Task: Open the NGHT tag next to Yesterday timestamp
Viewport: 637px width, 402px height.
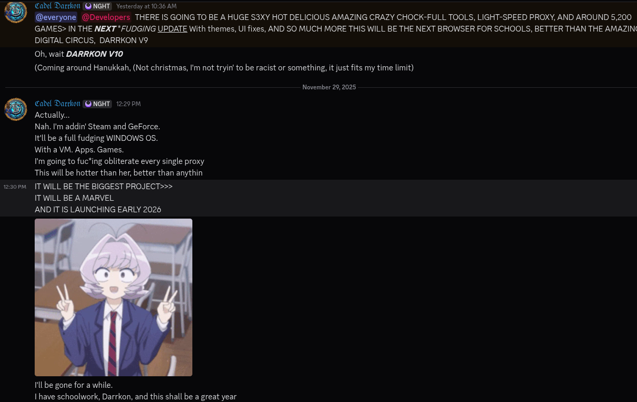Action: (97, 6)
